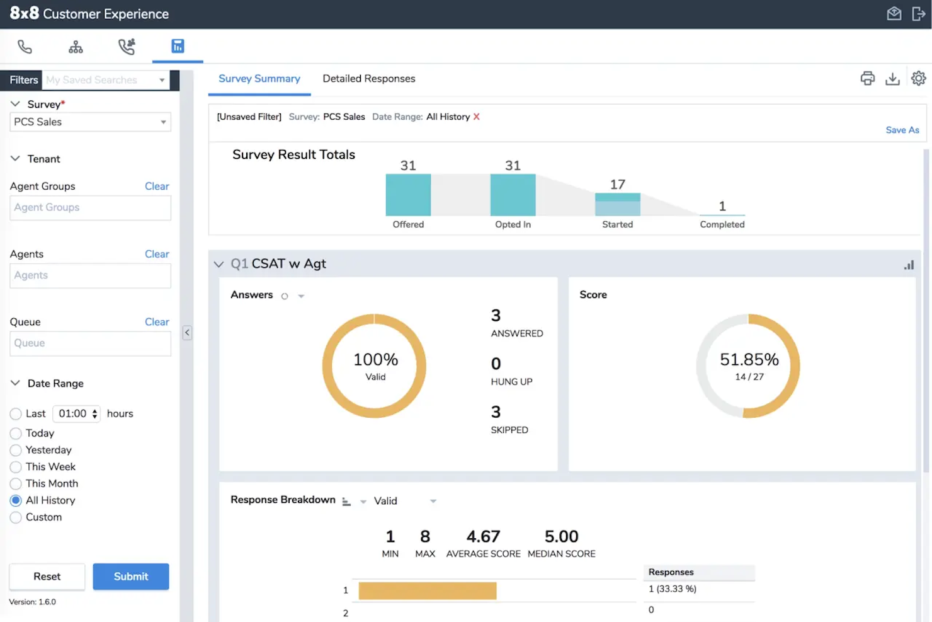Select the Today date range option

pyautogui.click(x=16, y=434)
